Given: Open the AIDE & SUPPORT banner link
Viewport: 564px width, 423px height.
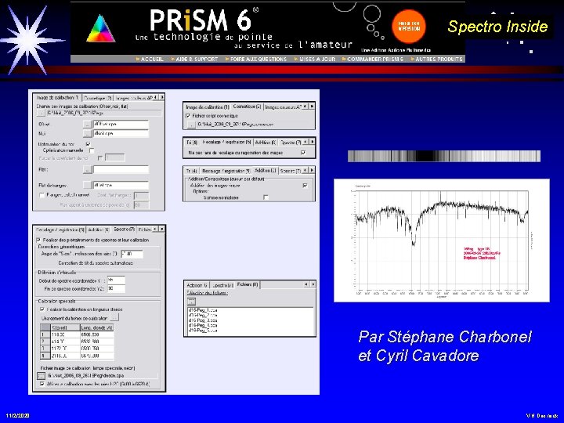Looking at the screenshot, I should 194,59.
